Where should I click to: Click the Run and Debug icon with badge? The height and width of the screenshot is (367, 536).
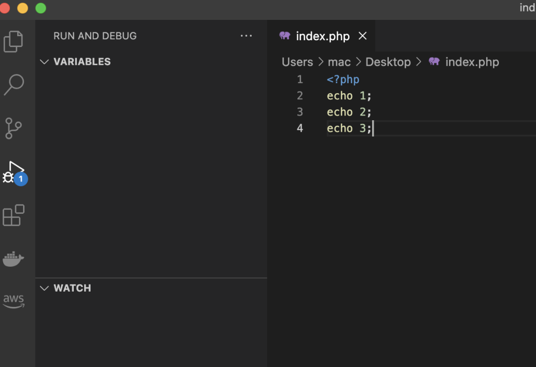tap(14, 170)
